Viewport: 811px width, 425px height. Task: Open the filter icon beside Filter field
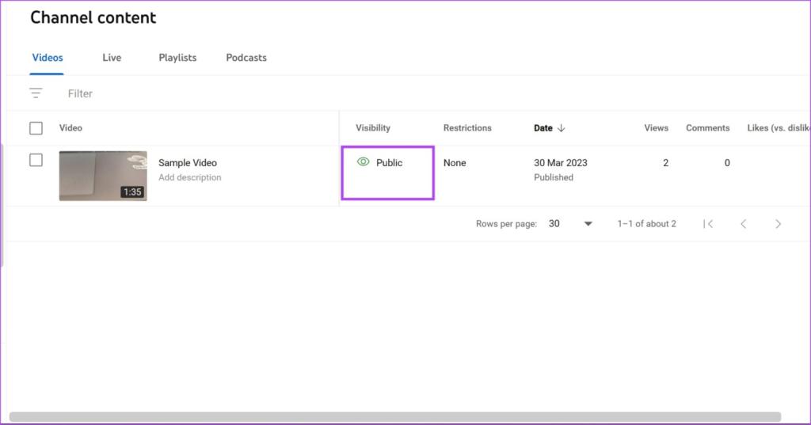[x=36, y=93]
